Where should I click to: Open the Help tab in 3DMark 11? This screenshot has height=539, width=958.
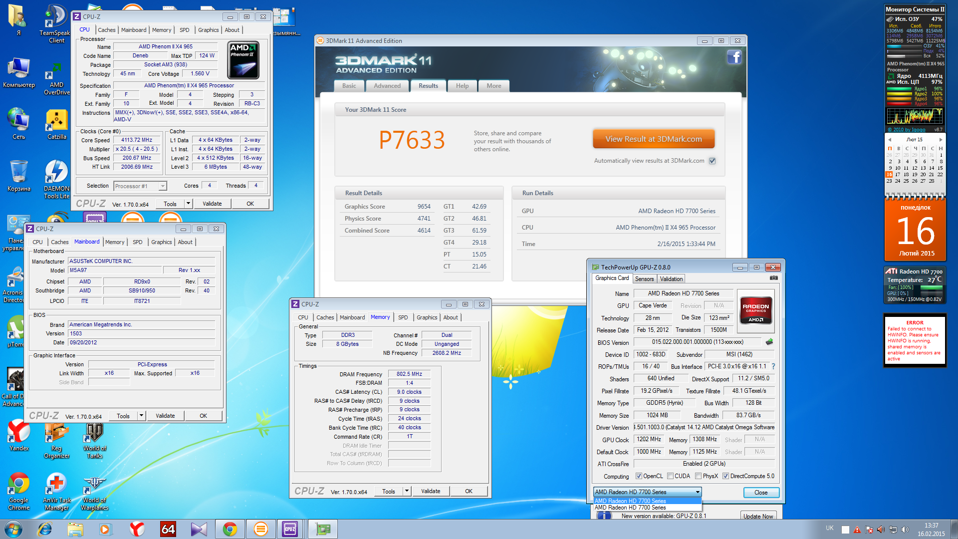pos(462,86)
